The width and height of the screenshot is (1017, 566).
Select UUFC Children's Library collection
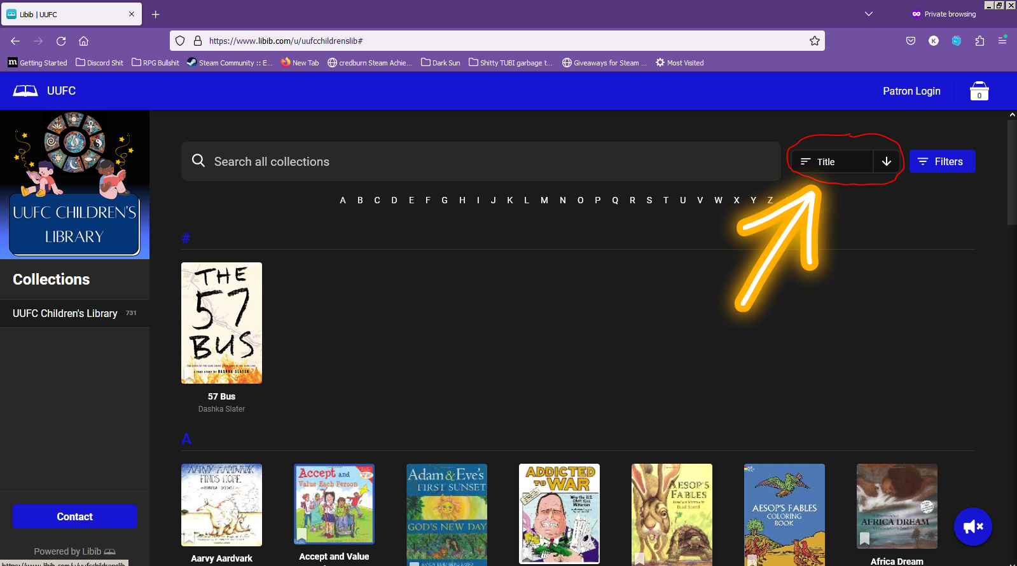(74, 313)
